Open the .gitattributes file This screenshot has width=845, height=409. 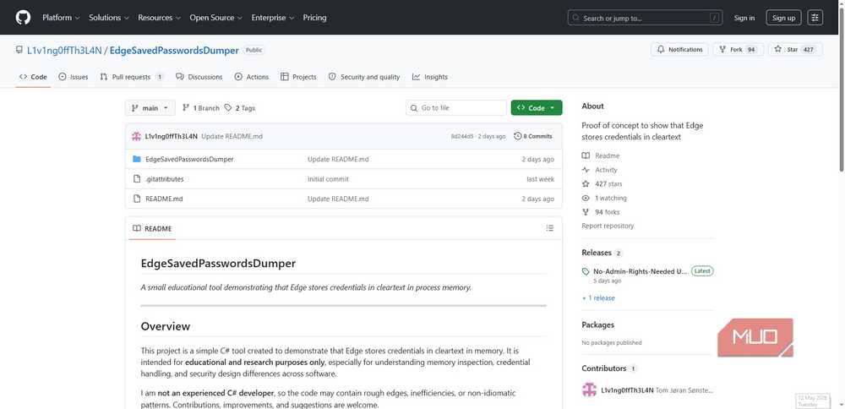pos(165,179)
